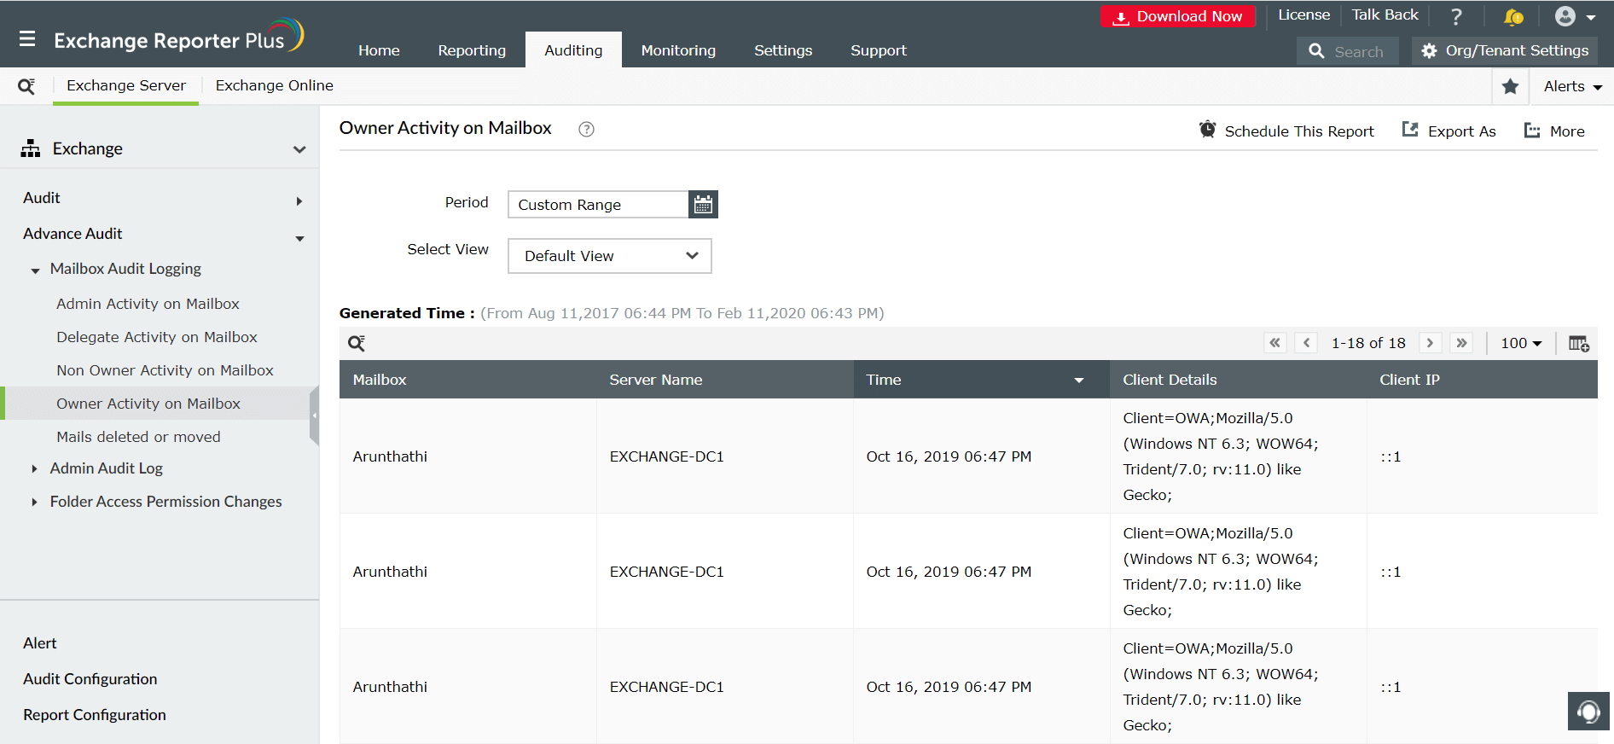Click the Exchange Reporter Plus logo

178,37
